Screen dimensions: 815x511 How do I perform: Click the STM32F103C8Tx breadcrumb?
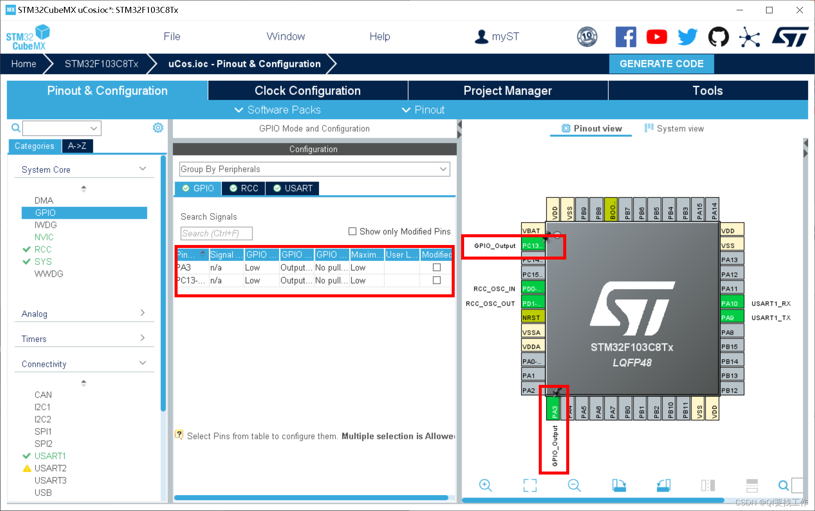101,64
